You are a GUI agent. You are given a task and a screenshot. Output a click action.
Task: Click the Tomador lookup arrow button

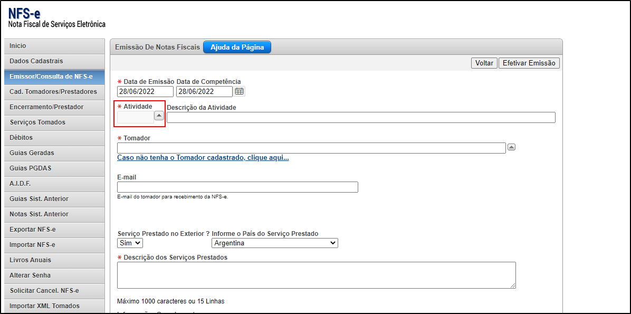click(x=511, y=147)
